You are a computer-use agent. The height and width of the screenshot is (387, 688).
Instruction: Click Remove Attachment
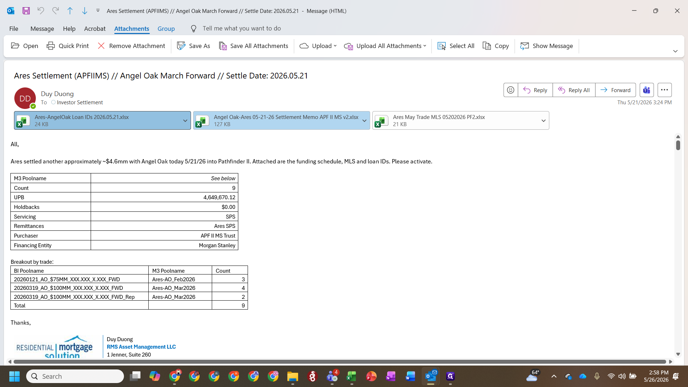point(132,46)
